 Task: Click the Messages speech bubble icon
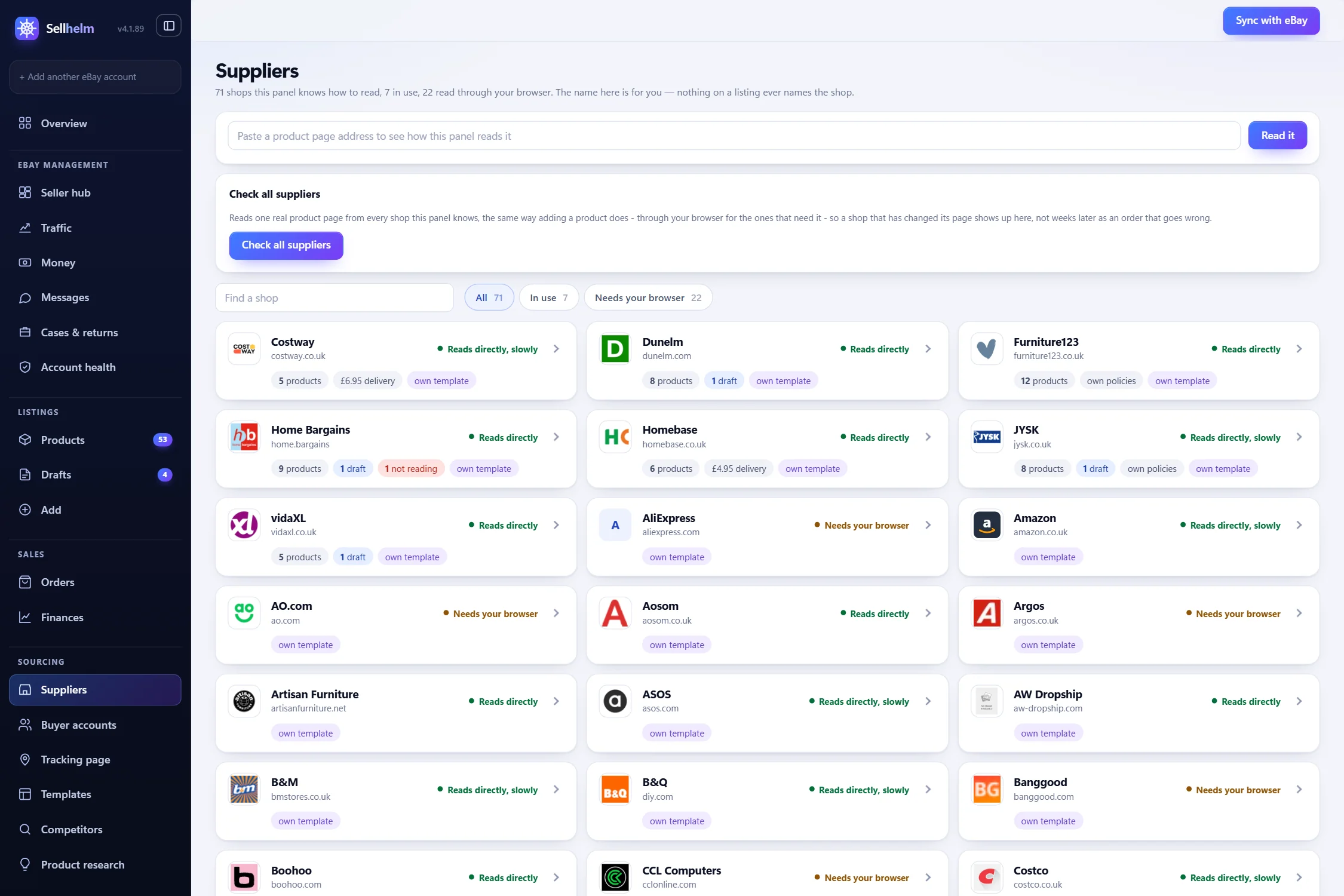[25, 297]
